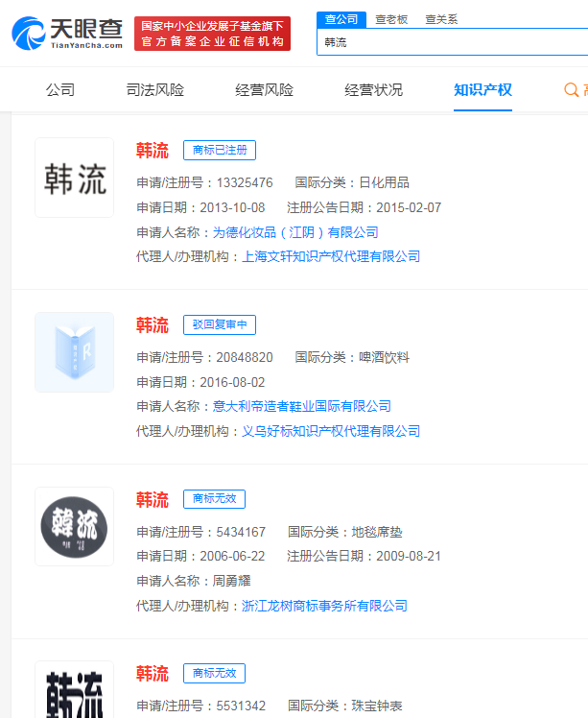Open 韩流 title of the 珠宝钟表 trademark

[x=153, y=674]
